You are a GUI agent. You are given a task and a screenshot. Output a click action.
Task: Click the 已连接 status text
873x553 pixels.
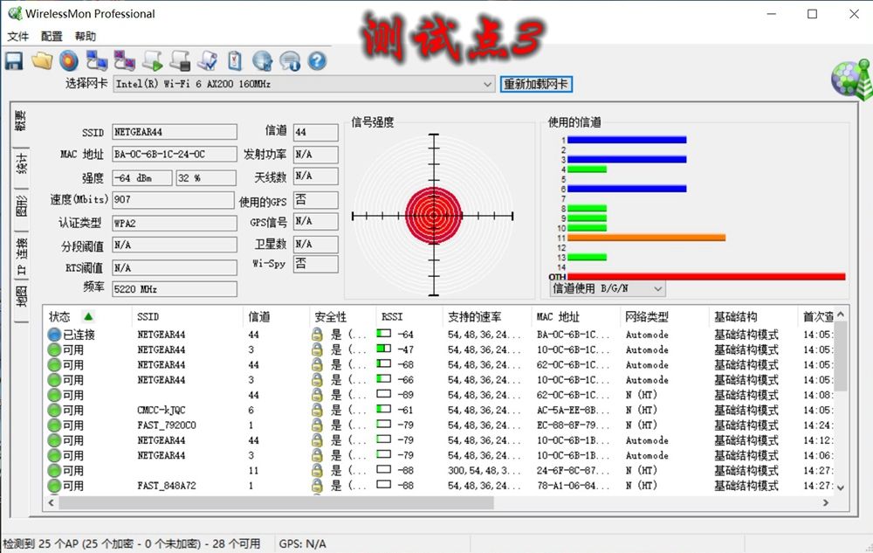point(79,335)
